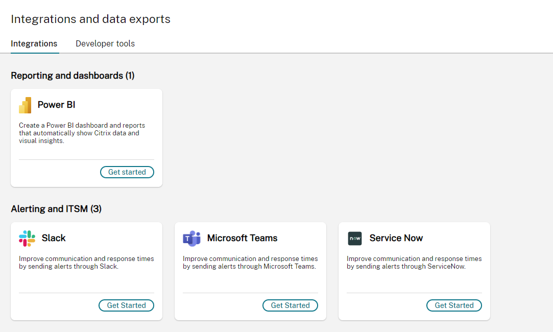Open the Power BI integration card
Viewport: 553px width, 332px height.
[x=86, y=137]
